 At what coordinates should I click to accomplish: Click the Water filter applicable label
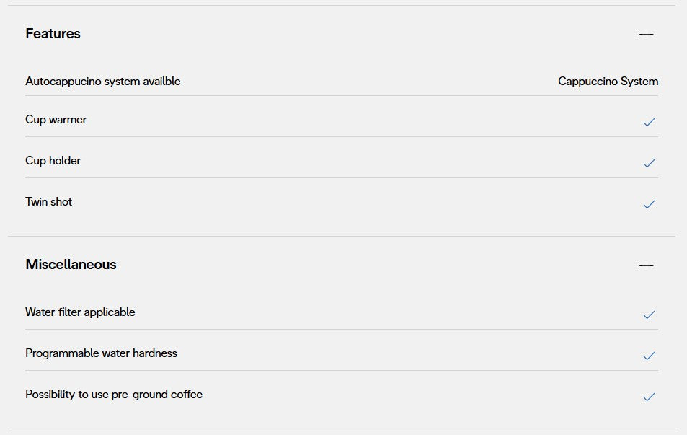coord(80,312)
